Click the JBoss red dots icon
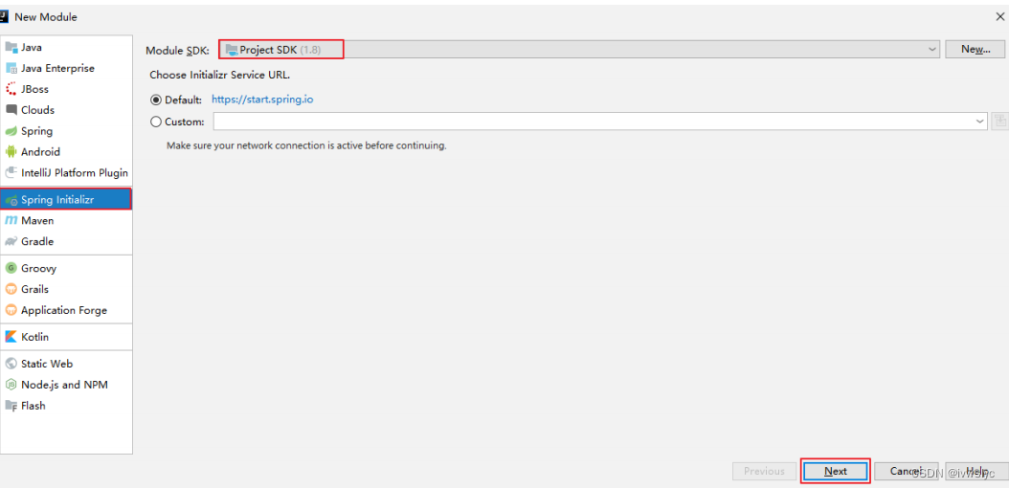This screenshot has height=489, width=1009. [11, 89]
